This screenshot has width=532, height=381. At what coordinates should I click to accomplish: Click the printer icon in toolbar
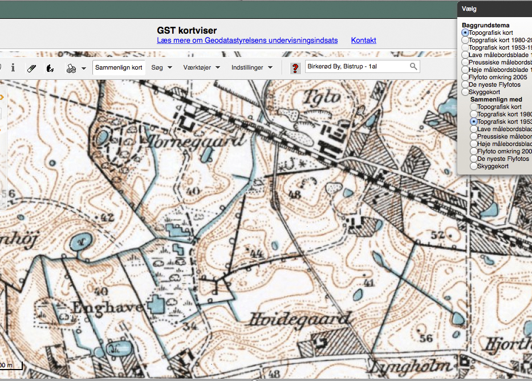[71, 68]
